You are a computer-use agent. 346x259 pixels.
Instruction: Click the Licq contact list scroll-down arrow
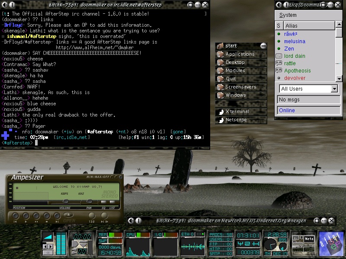tap(340, 78)
